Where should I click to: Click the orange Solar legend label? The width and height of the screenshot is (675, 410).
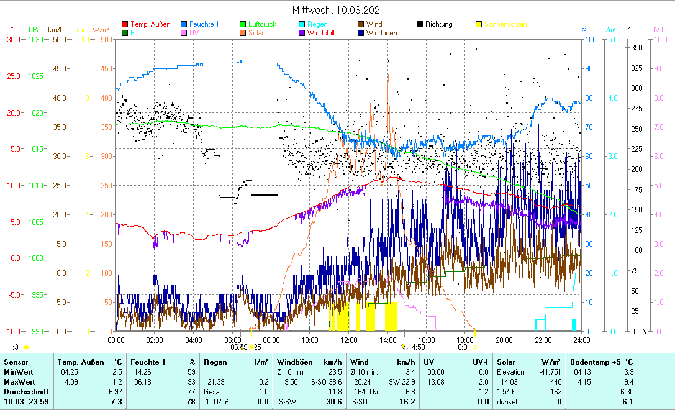point(256,33)
